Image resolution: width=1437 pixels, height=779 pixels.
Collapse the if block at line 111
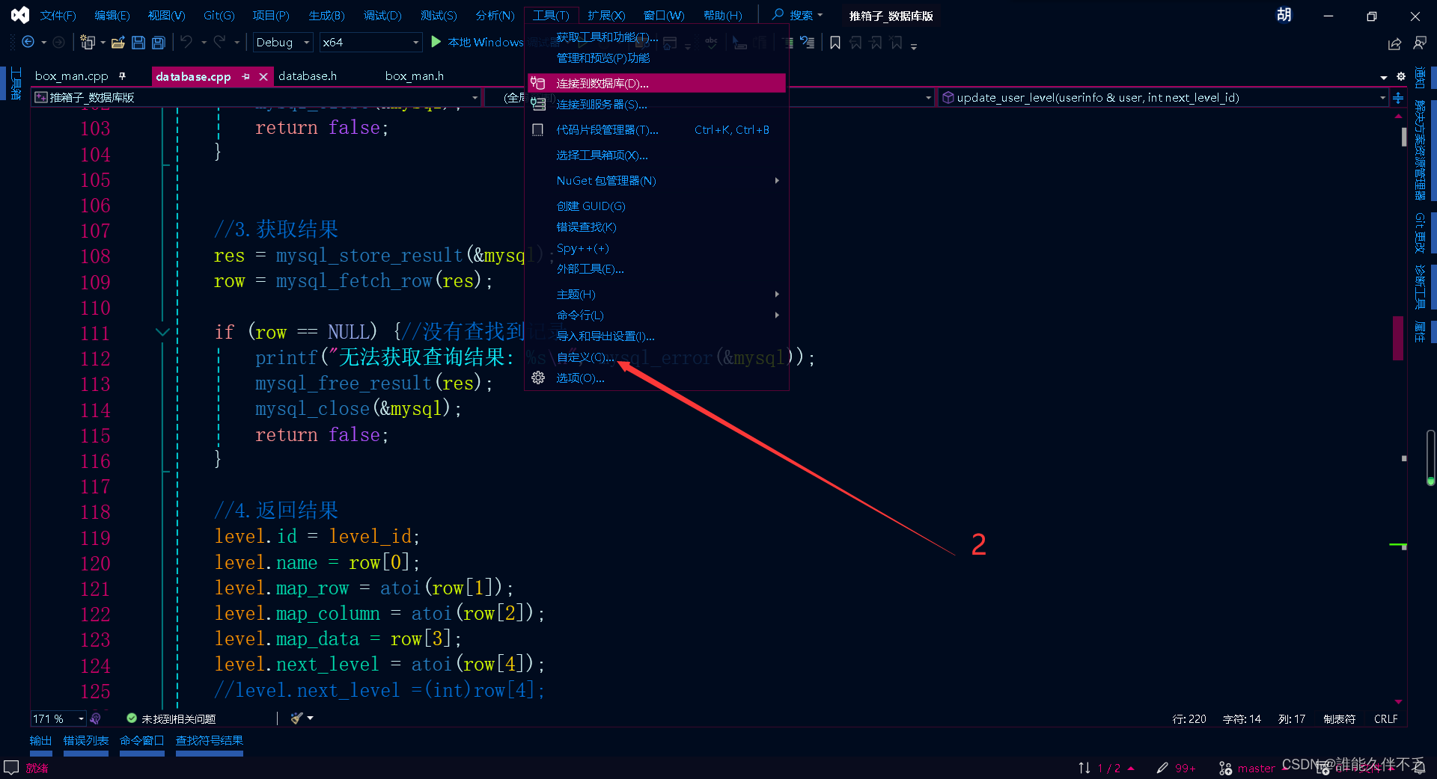[162, 332]
